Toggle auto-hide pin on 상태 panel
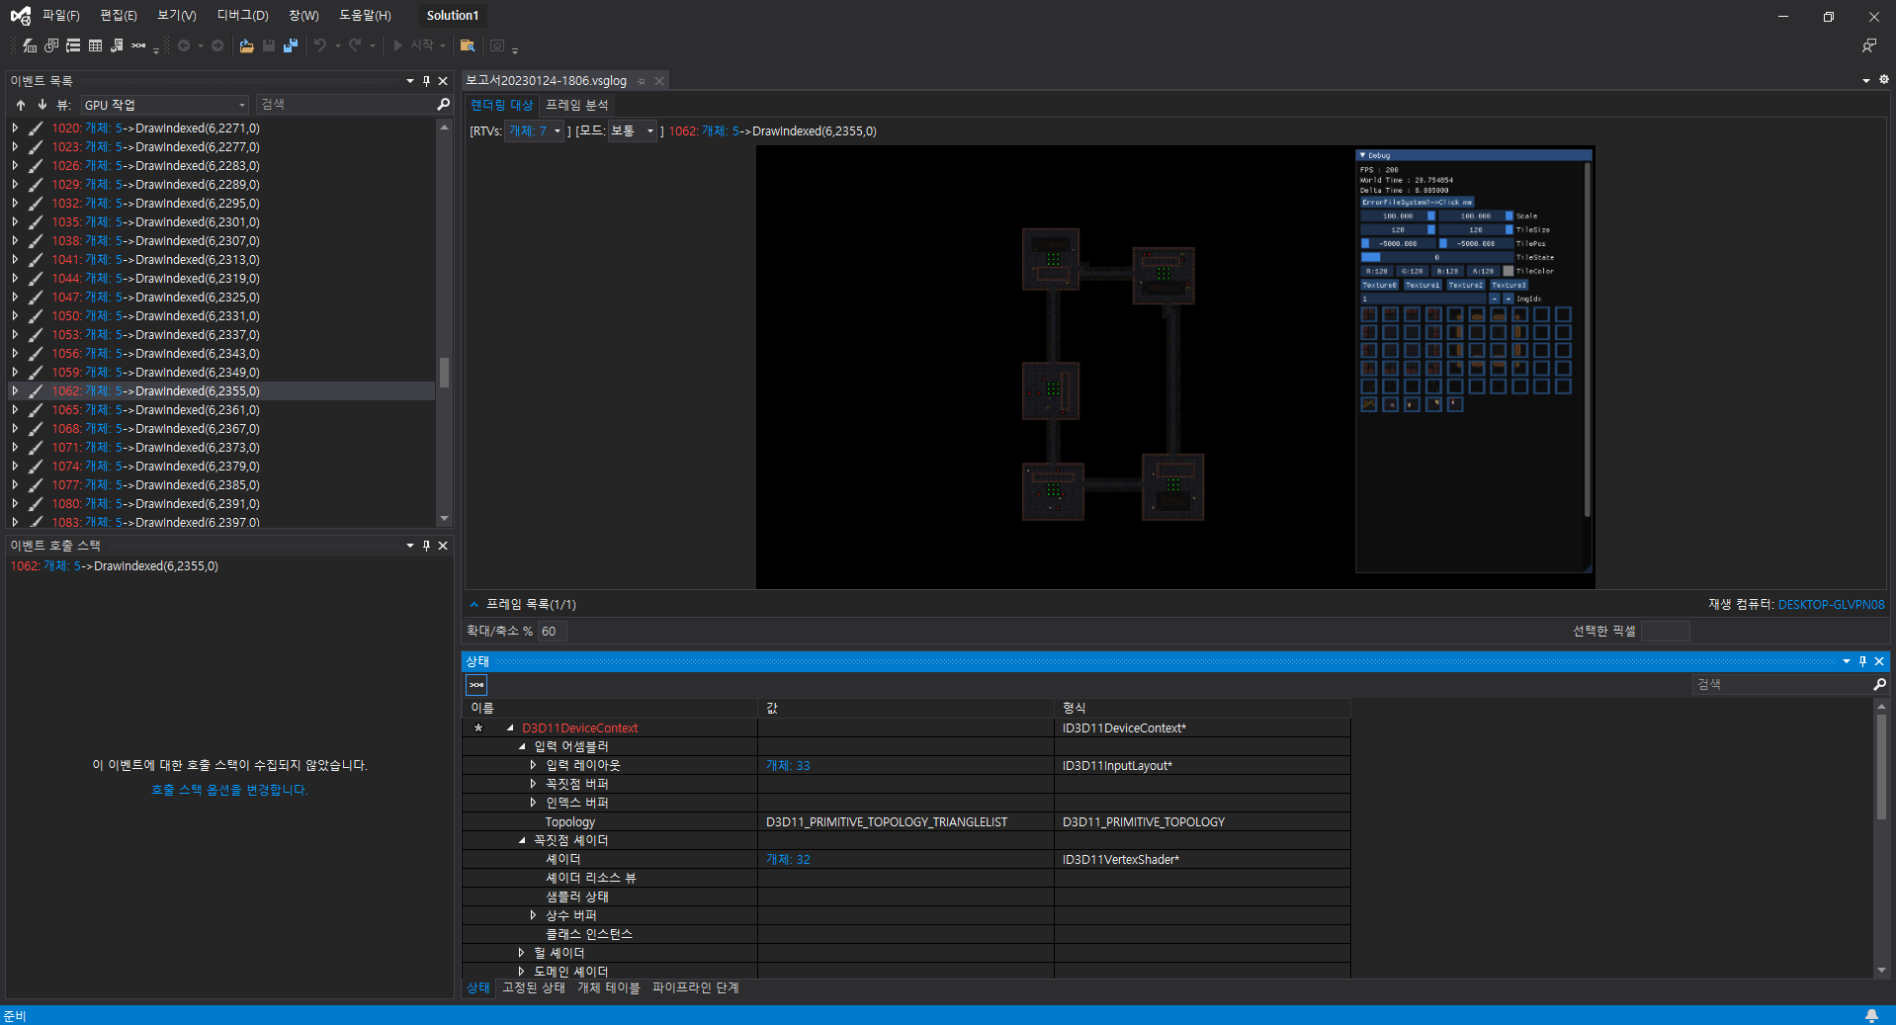The image size is (1896, 1025). pos(1862,661)
